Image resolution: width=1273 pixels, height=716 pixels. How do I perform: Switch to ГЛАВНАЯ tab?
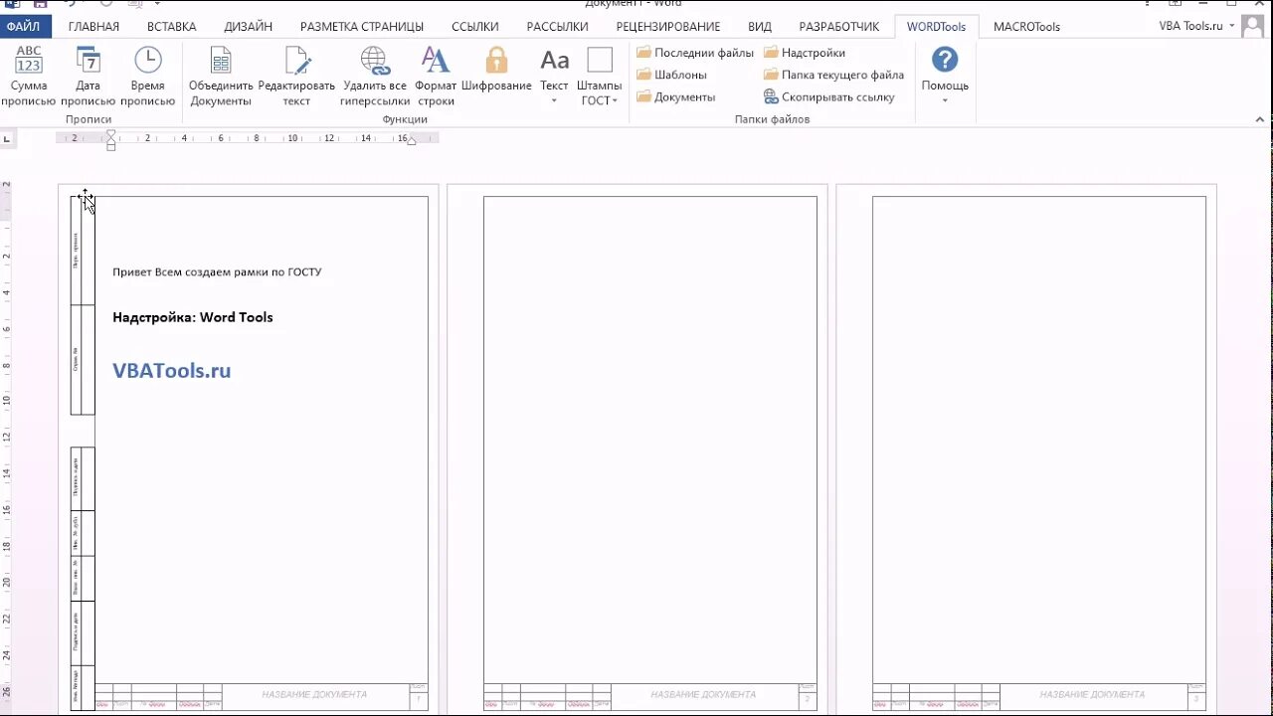pyautogui.click(x=93, y=27)
